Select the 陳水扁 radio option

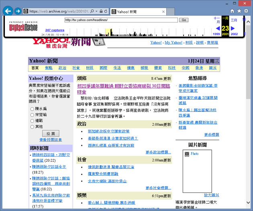pos(32,109)
